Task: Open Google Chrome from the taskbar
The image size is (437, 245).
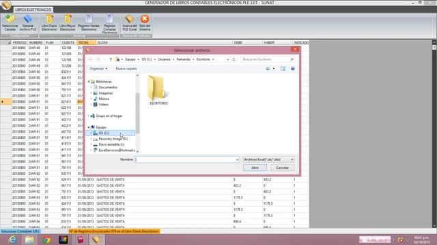Action: [x=46, y=240]
